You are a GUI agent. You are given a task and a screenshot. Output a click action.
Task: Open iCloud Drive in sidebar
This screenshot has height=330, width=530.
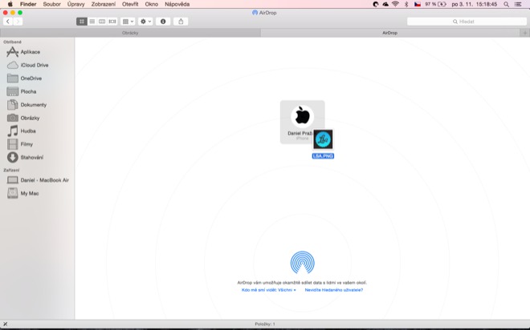28,65
